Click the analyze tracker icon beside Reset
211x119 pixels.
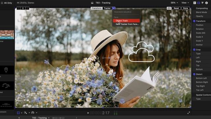tap(169, 8)
